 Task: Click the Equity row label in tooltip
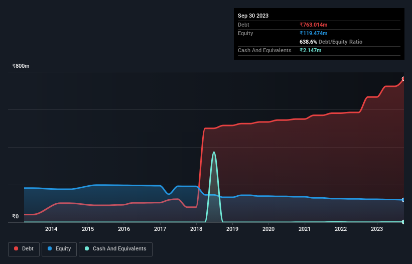(245, 33)
